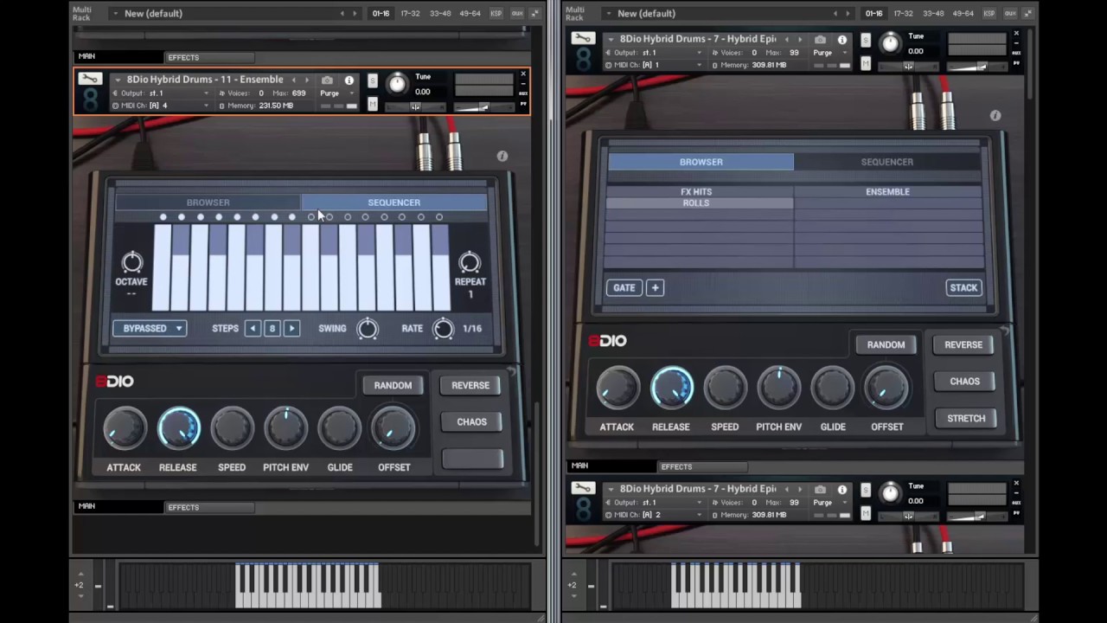Open Purge dropdown of Ensemble instrument
The image size is (1107, 623).
tap(351, 93)
